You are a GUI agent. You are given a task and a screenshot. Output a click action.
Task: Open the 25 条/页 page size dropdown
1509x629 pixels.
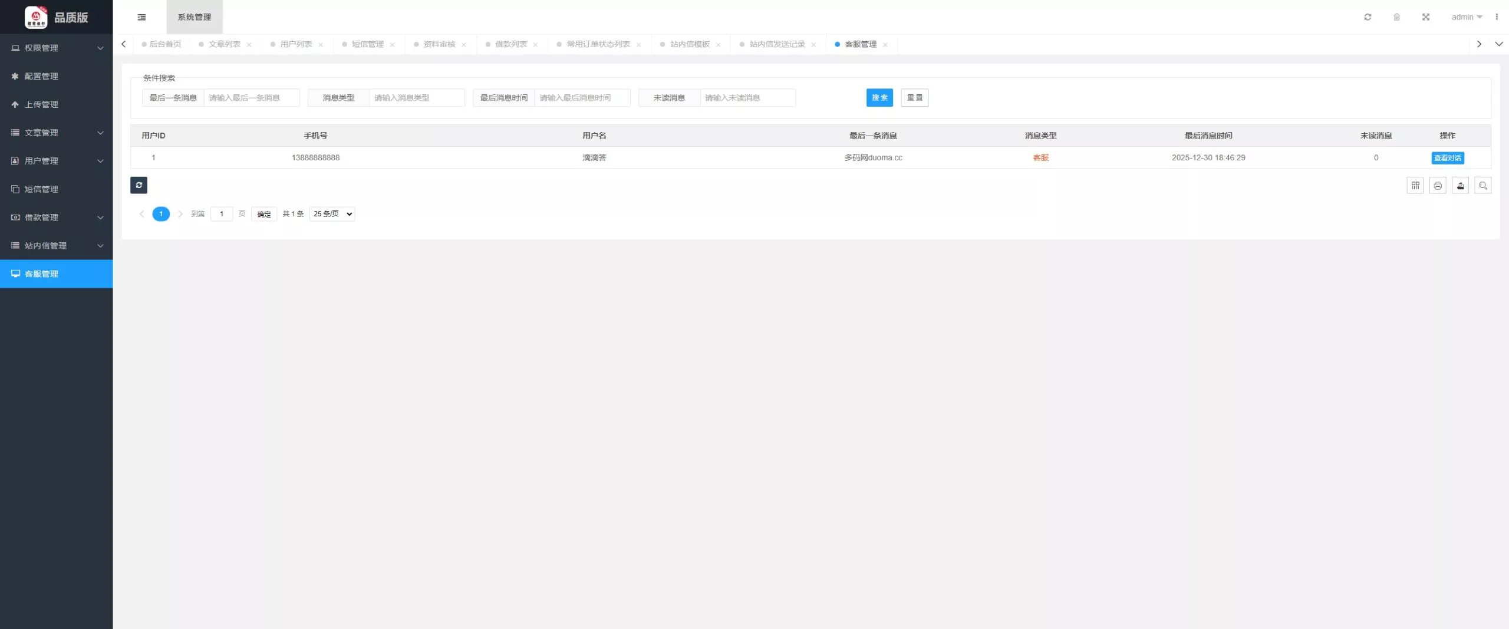(332, 214)
